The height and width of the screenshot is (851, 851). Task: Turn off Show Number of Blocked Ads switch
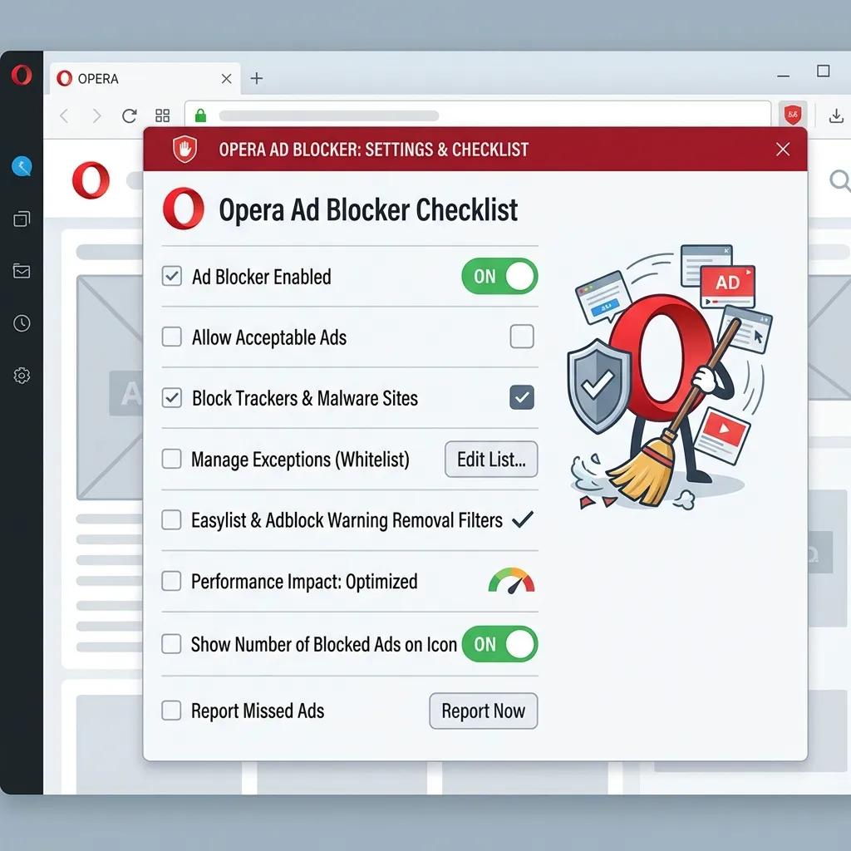(x=499, y=644)
